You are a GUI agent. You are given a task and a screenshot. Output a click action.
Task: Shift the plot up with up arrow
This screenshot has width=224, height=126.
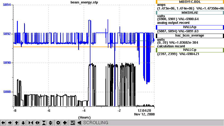pyautogui.click(x=16, y=123)
